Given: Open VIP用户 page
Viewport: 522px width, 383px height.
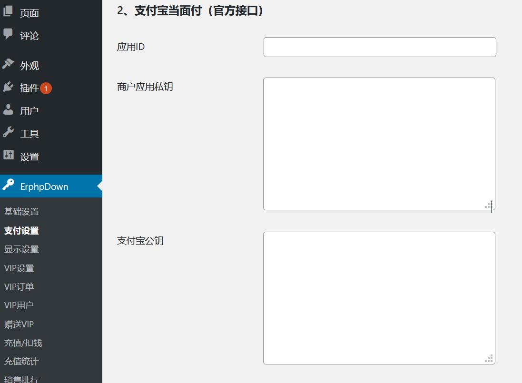Looking at the screenshot, I should [x=19, y=305].
